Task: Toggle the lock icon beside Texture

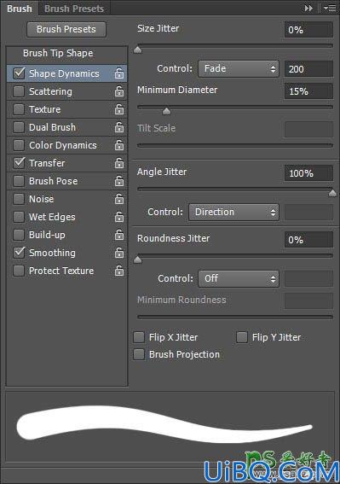Action: pos(119,109)
